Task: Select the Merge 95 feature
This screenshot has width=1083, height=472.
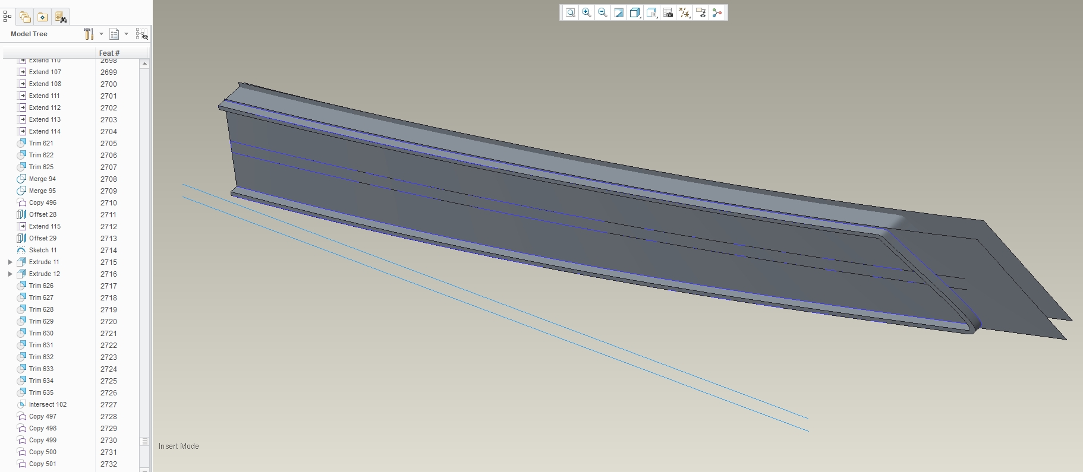Action: click(42, 191)
